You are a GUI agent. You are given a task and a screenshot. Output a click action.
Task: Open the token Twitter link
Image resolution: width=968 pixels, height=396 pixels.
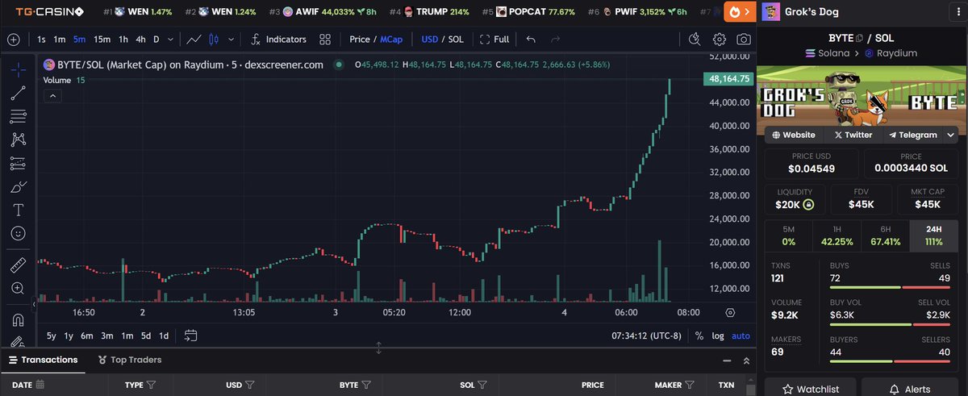pos(852,135)
